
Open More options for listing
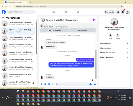click(82, 30)
